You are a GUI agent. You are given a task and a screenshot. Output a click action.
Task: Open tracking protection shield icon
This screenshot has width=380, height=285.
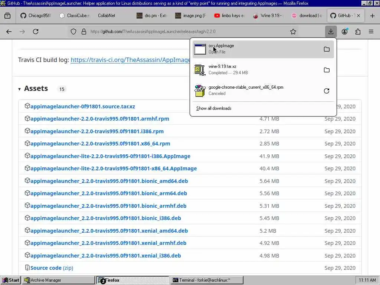(x=73, y=32)
